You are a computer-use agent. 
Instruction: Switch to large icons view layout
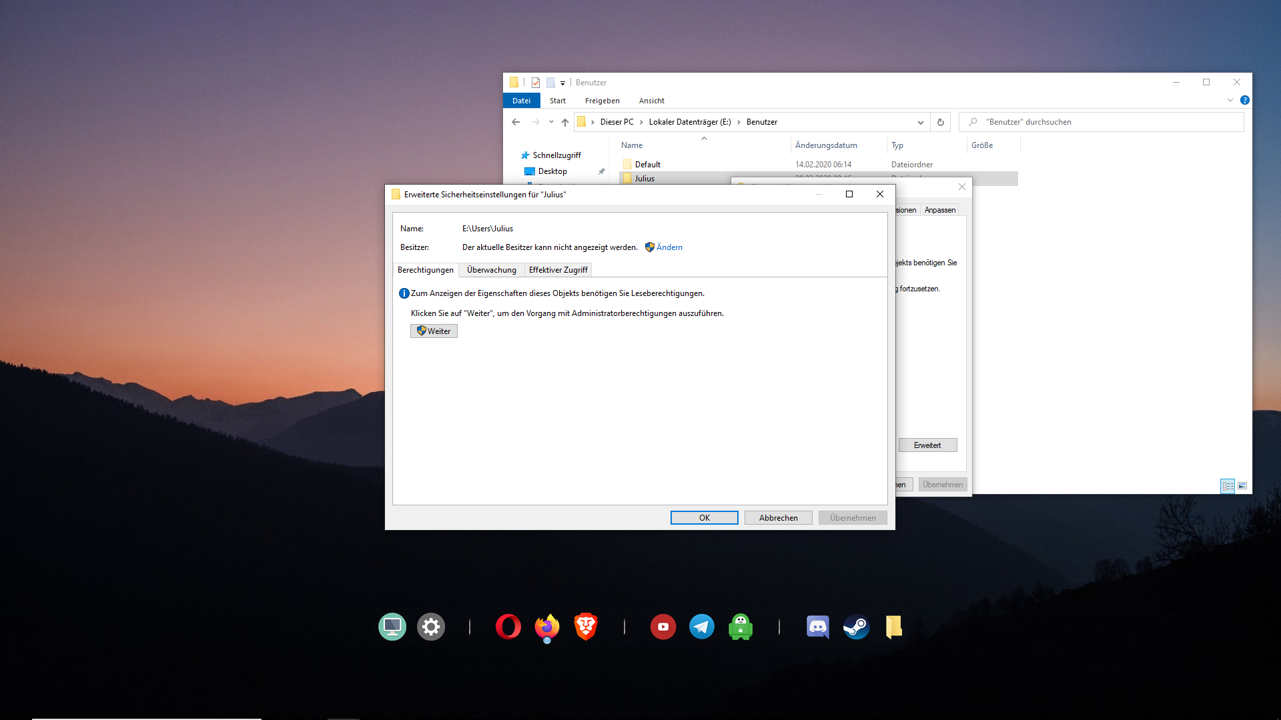[1242, 486]
